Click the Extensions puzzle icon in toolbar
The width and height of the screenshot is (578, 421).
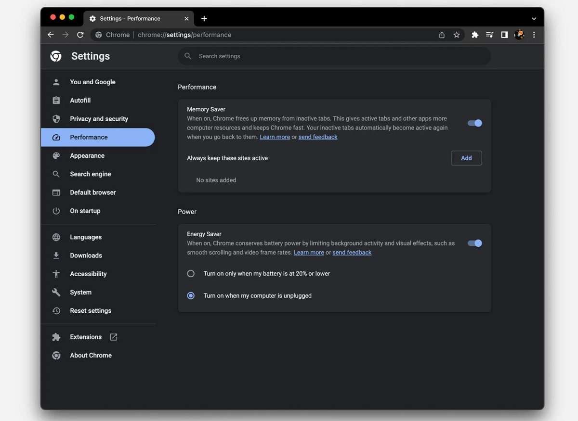click(x=475, y=35)
